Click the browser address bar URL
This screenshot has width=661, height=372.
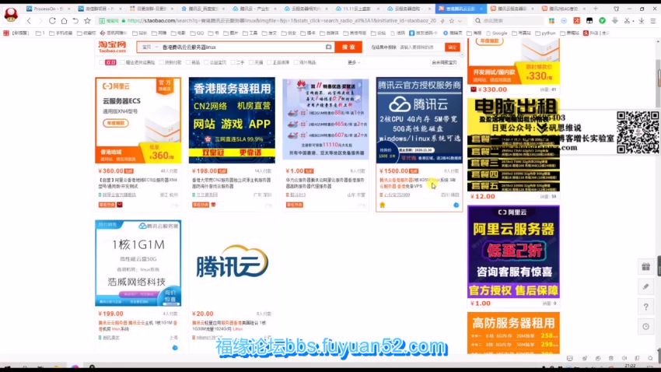282,21
